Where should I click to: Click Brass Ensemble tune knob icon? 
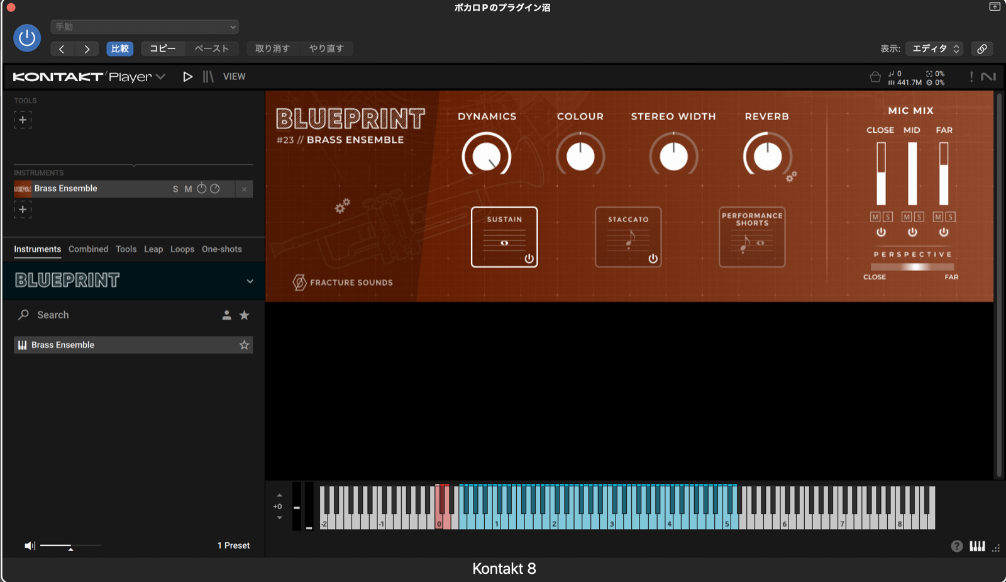(202, 188)
